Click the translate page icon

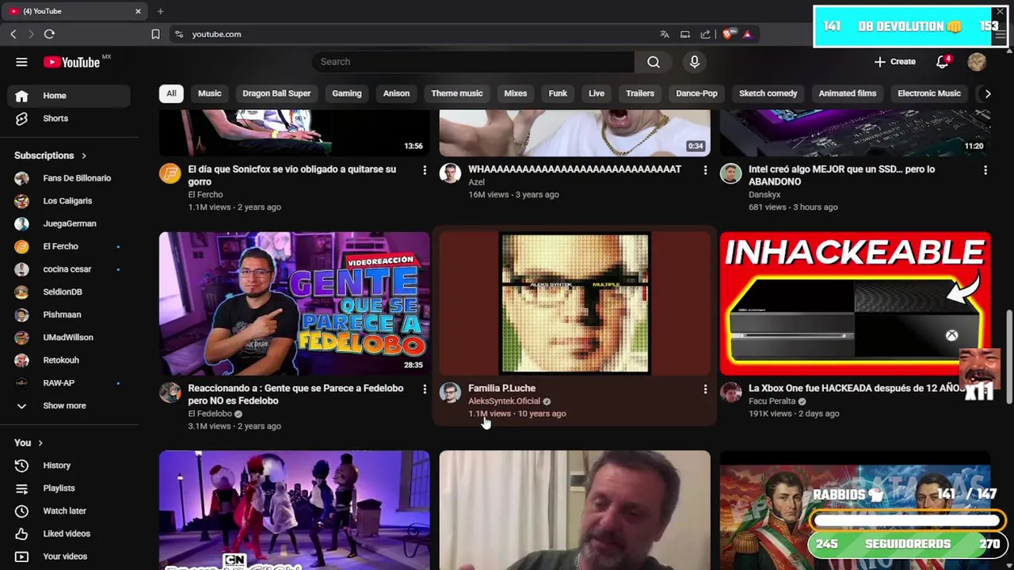point(664,34)
